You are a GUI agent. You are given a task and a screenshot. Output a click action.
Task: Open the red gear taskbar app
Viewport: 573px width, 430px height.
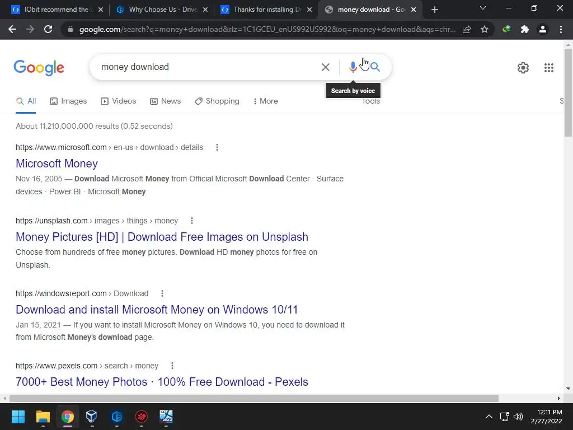click(142, 417)
